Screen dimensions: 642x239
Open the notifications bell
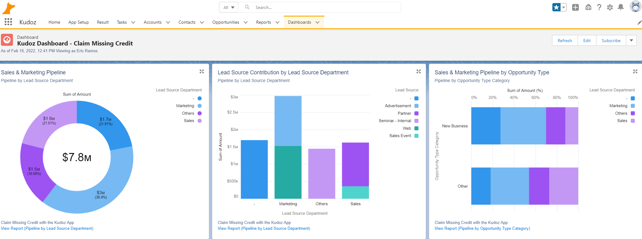(x=621, y=7)
